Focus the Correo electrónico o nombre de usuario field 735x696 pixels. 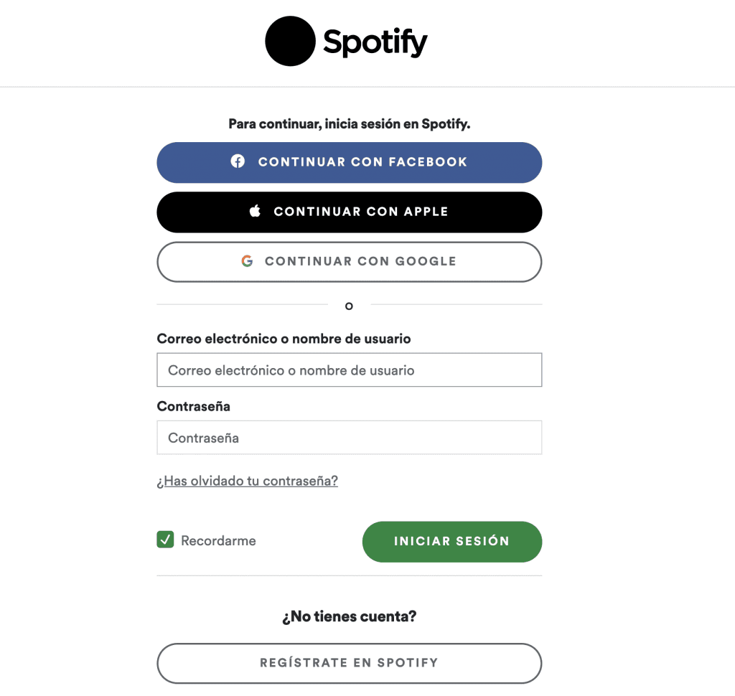click(349, 370)
